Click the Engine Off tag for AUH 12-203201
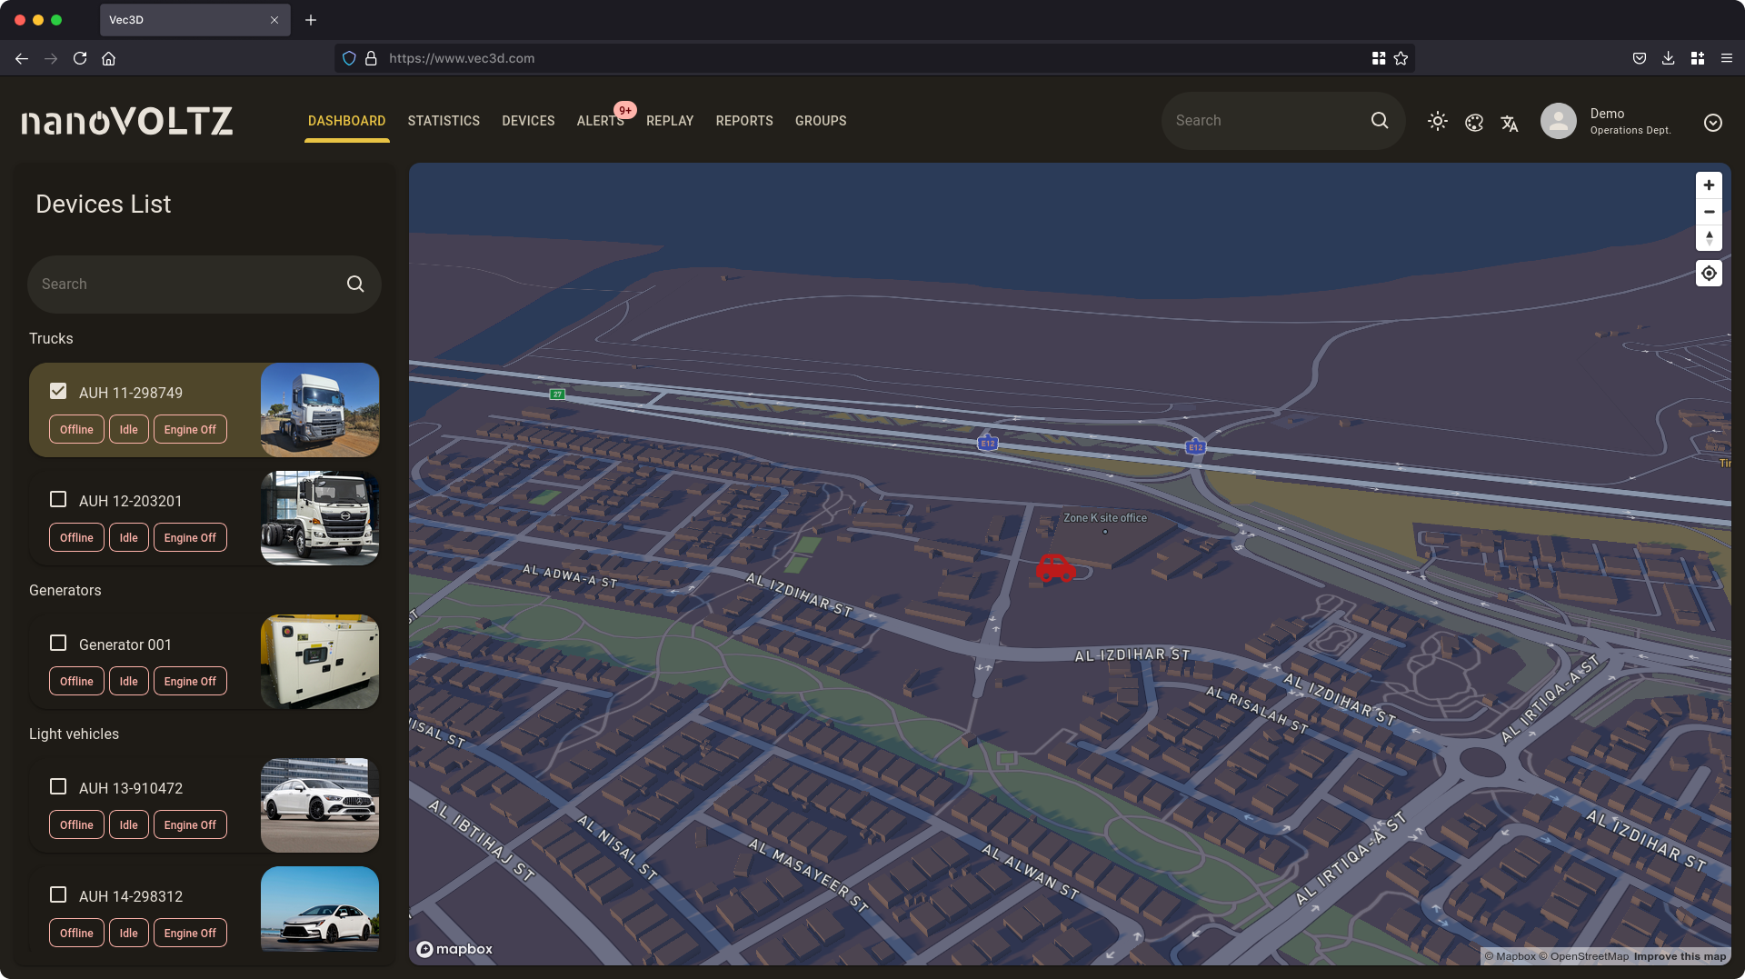The height and width of the screenshot is (979, 1745). point(190,538)
